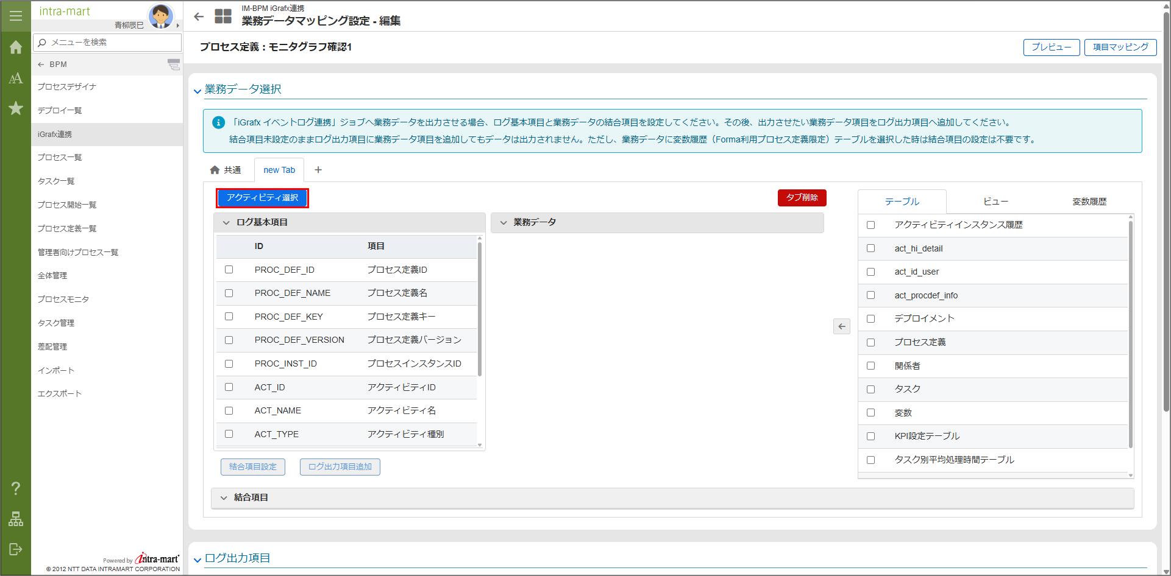1171x576 pixels.
Task: Go to the home icon in sidebar
Action: [16, 47]
